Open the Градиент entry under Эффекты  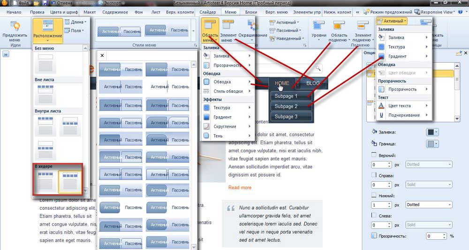pyautogui.click(x=222, y=117)
